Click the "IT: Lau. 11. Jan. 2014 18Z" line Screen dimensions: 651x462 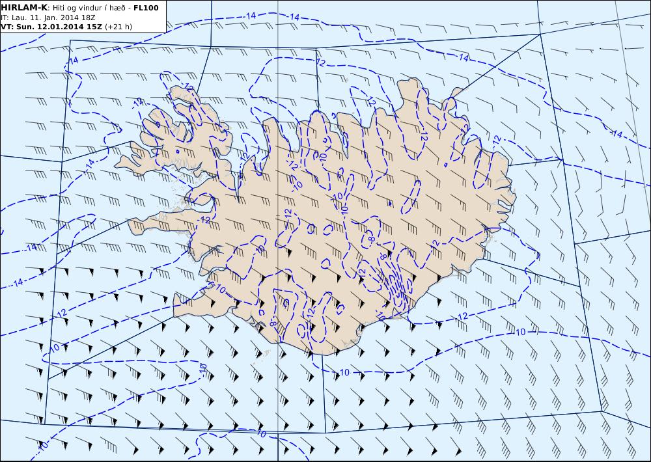click(x=48, y=18)
